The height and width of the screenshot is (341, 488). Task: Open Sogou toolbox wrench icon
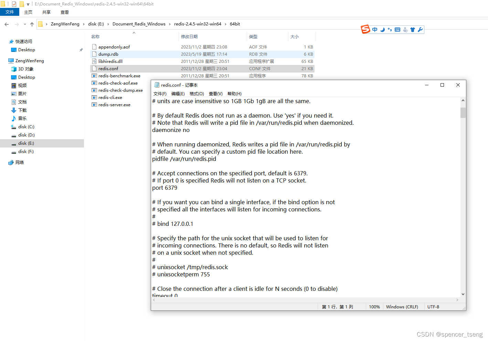pos(420,30)
